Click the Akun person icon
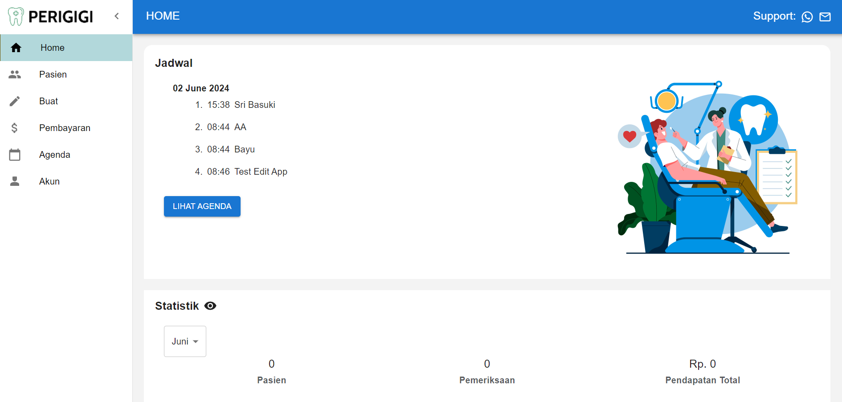The height and width of the screenshot is (402, 842). 15,181
